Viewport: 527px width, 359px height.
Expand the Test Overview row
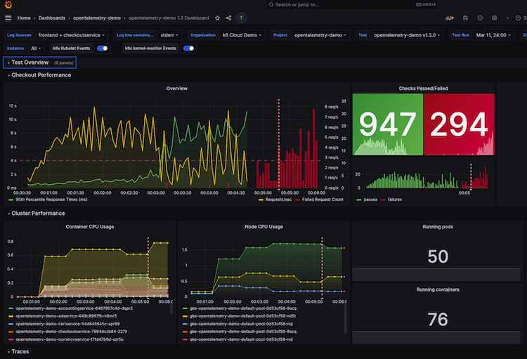click(30, 63)
